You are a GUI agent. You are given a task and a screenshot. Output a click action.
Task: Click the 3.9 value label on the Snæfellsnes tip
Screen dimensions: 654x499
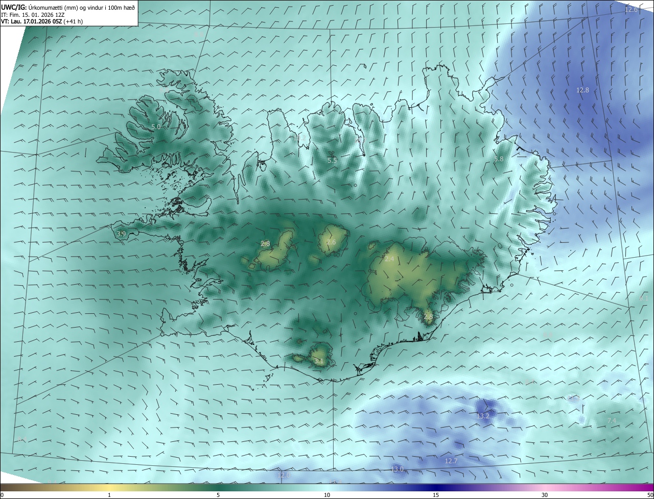[x=121, y=234]
